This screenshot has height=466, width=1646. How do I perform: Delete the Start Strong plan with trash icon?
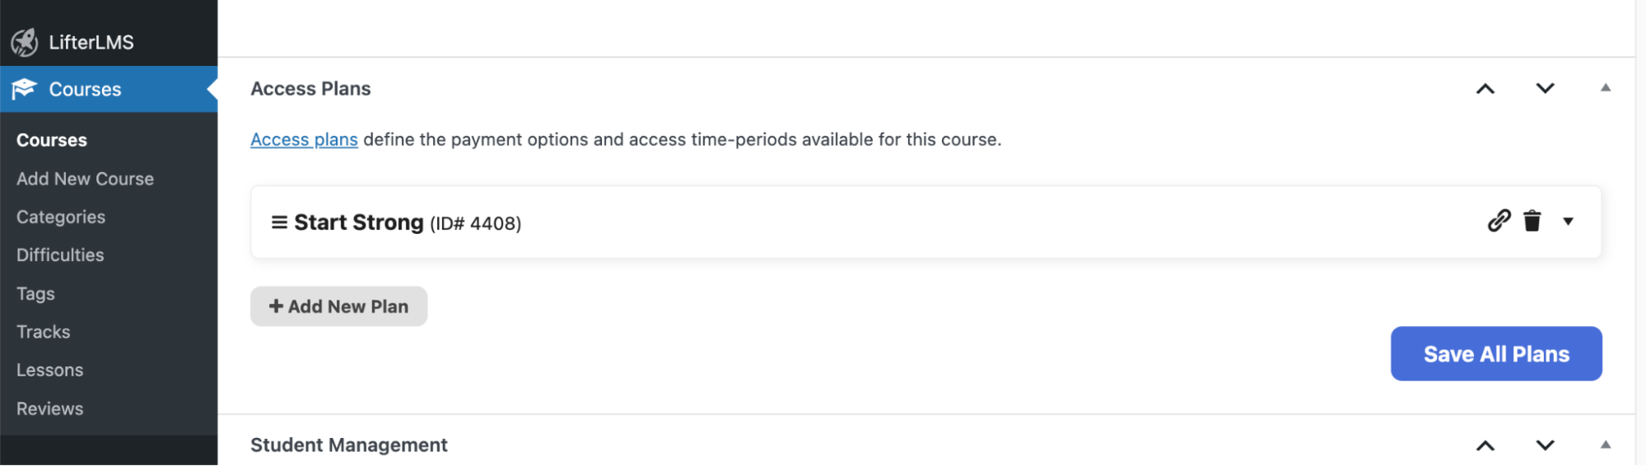click(1532, 221)
